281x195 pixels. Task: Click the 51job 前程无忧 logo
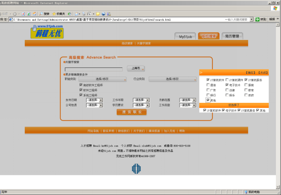point(47,32)
